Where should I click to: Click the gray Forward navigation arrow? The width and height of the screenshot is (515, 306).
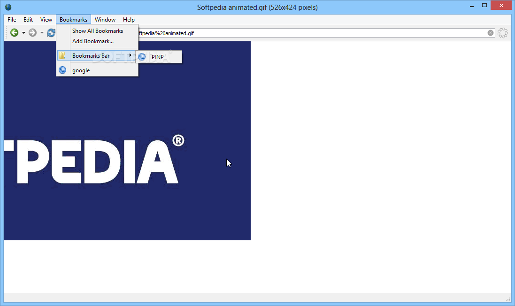click(x=32, y=32)
